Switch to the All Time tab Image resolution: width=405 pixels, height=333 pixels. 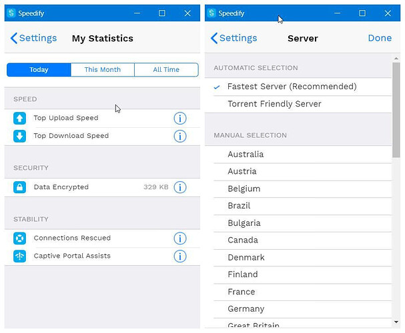click(x=166, y=69)
